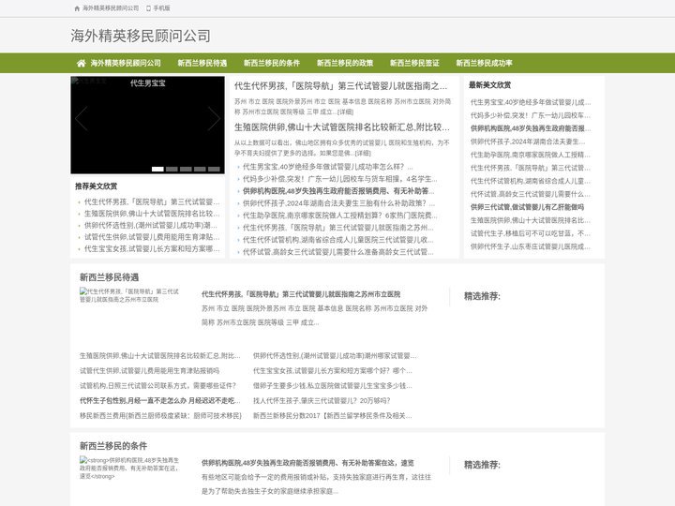This screenshot has height=506, width=675.
Task: Go to previous slide with left arrow
Action: coord(81,118)
